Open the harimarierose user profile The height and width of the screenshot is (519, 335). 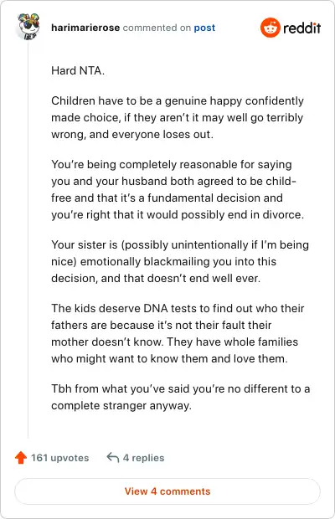pyautogui.click(x=85, y=28)
